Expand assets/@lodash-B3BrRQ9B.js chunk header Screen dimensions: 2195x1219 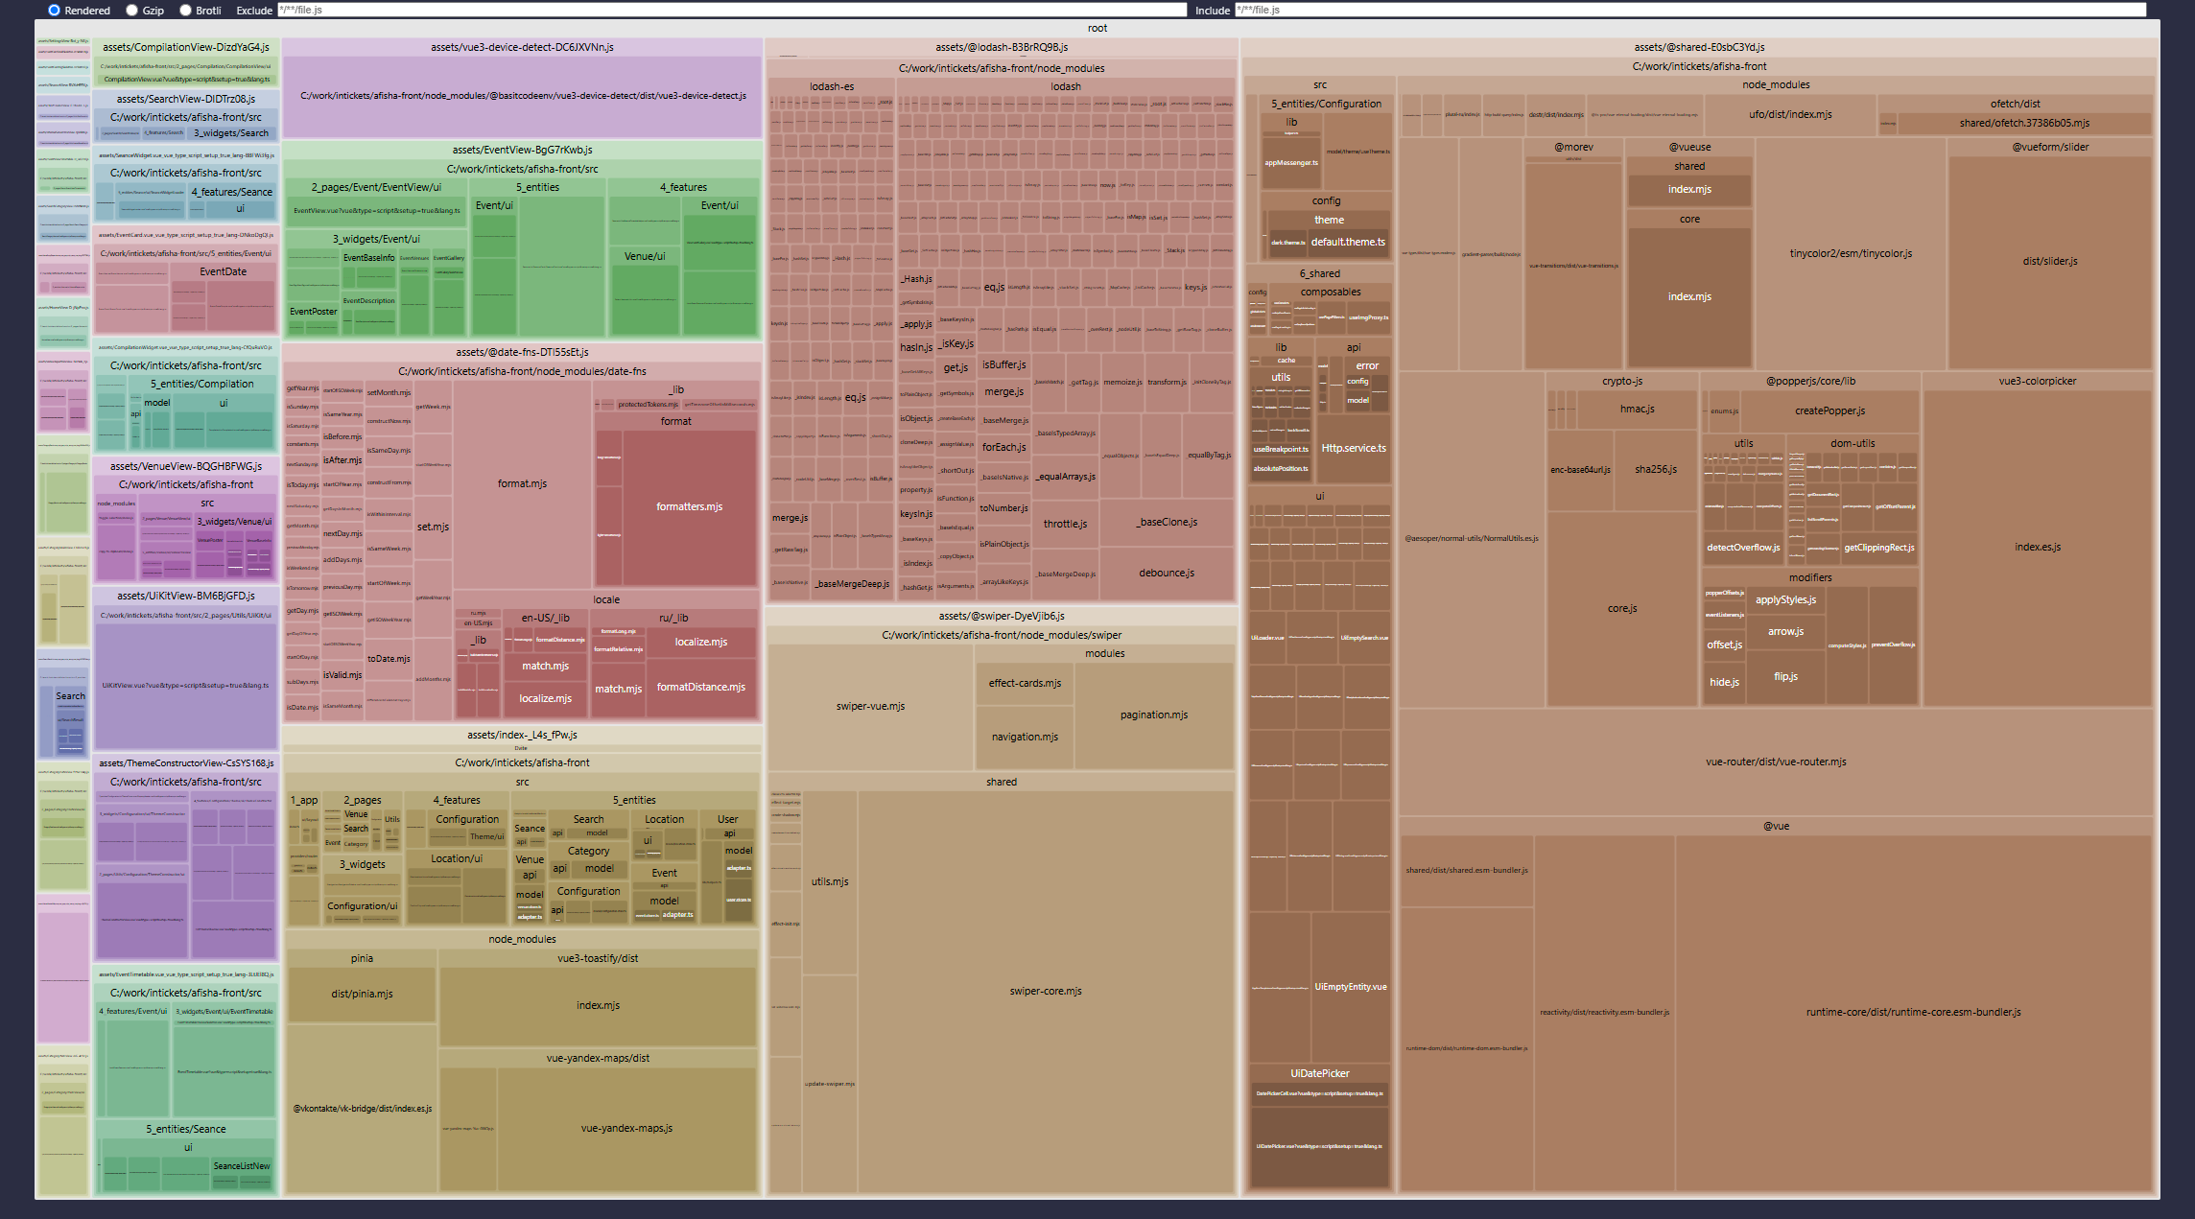(1002, 47)
